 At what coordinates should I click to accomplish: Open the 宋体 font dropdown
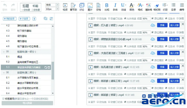(58, 5)
